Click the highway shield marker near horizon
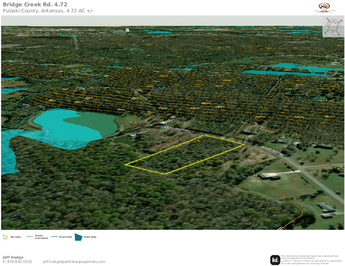The image size is (345, 266). [x=127, y=30]
